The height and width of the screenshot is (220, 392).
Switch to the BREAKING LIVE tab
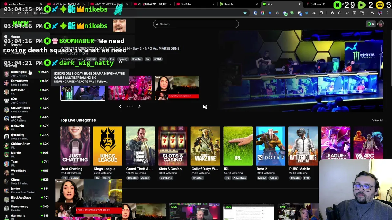(152, 4)
